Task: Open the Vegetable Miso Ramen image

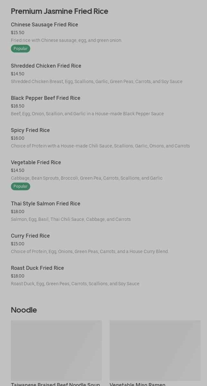Action: point(155,350)
